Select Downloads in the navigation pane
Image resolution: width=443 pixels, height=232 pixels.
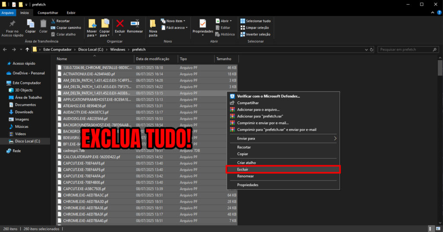point(24,112)
